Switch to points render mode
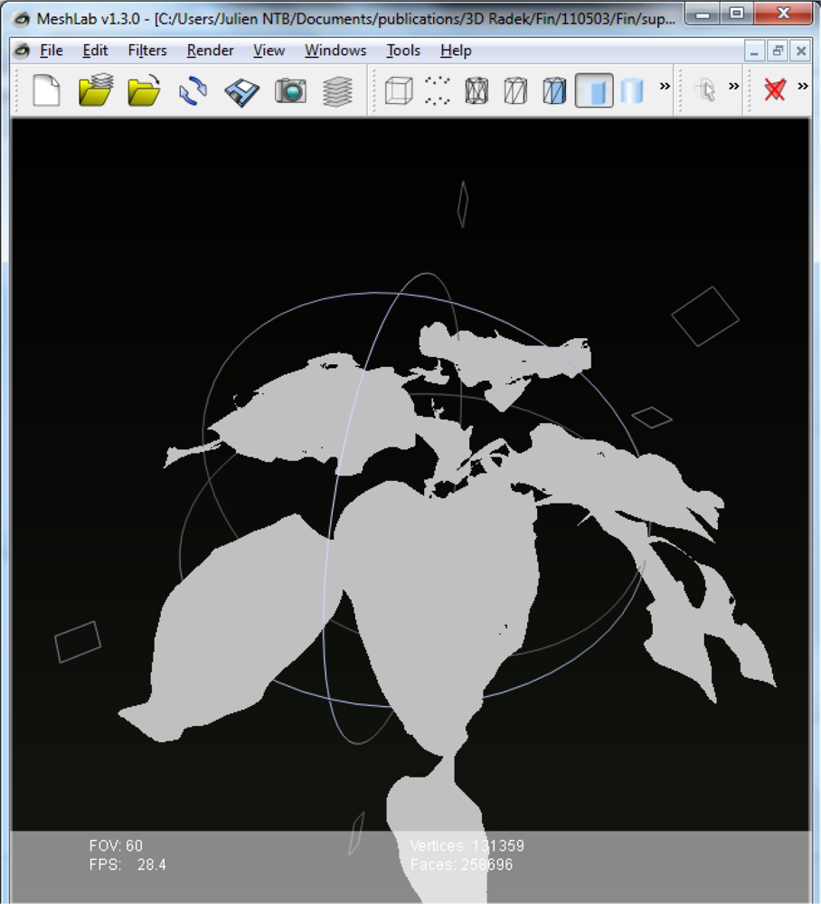Screen dimensions: 821x904 pos(438,90)
